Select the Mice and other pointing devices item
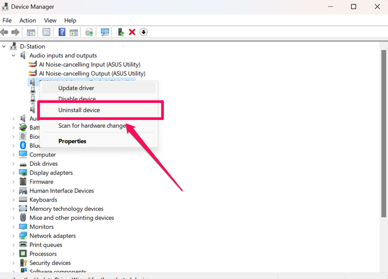Viewport: 388px width, 279px height. click(72, 218)
